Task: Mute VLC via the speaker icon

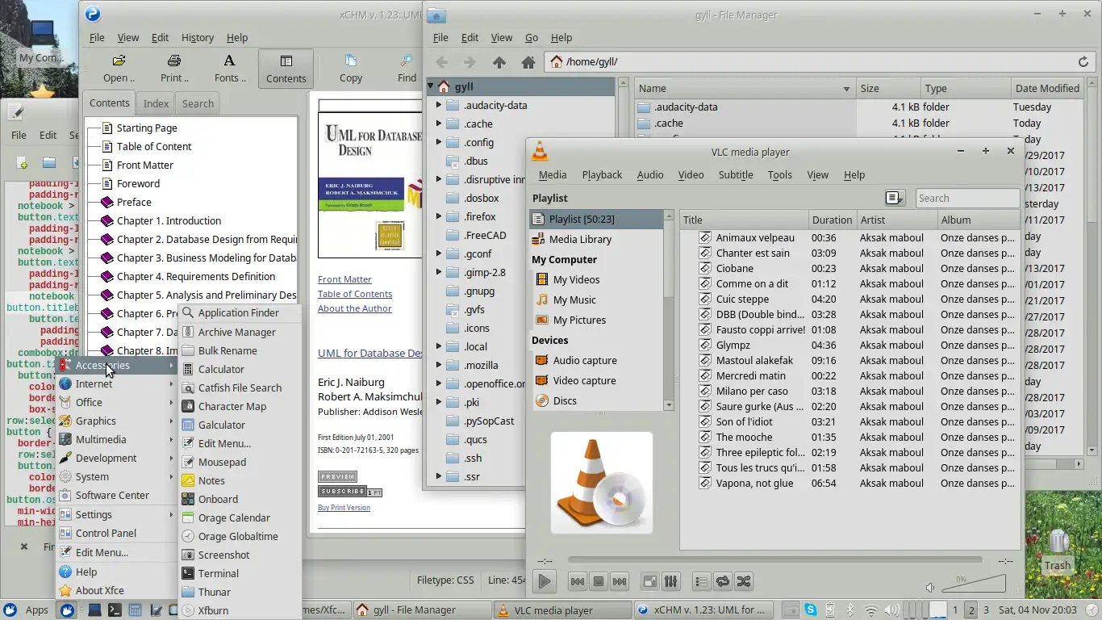Action: click(930, 588)
